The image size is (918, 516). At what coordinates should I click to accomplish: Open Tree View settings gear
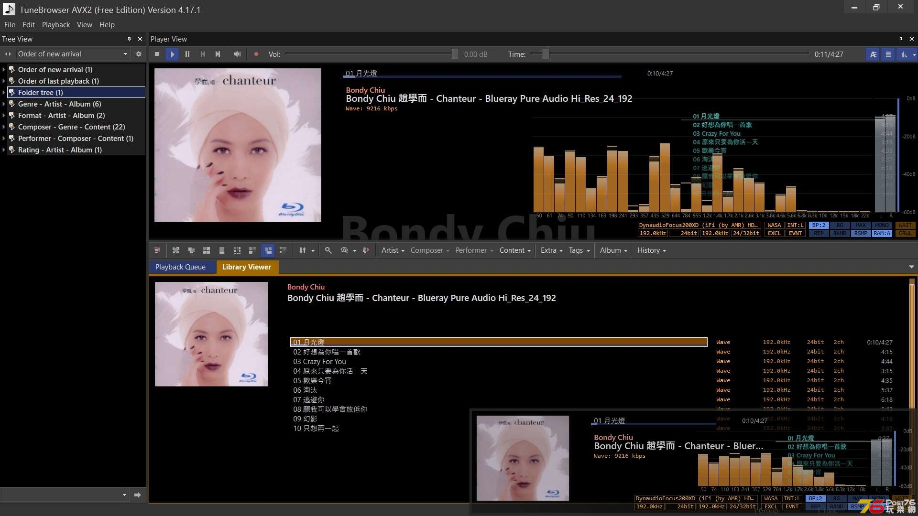click(139, 54)
